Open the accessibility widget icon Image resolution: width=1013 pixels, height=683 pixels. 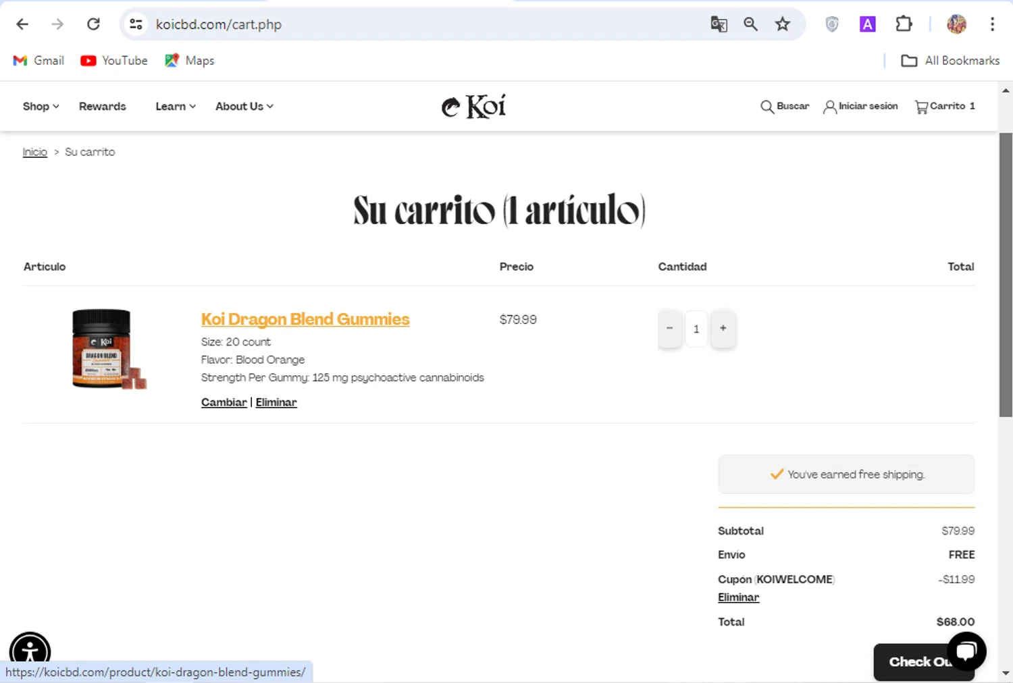[x=30, y=652]
